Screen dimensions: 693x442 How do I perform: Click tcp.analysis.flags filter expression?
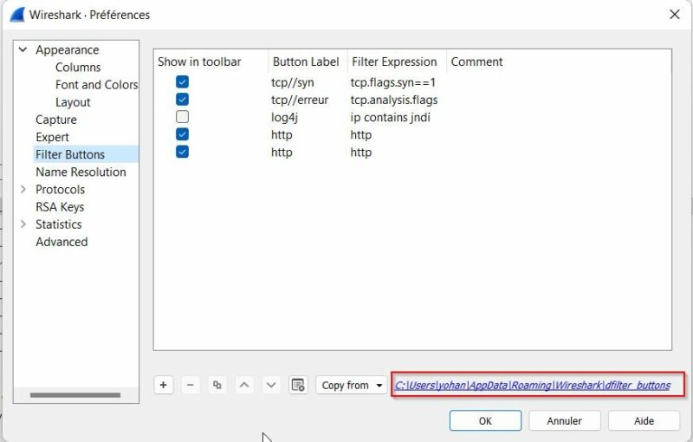click(x=394, y=100)
